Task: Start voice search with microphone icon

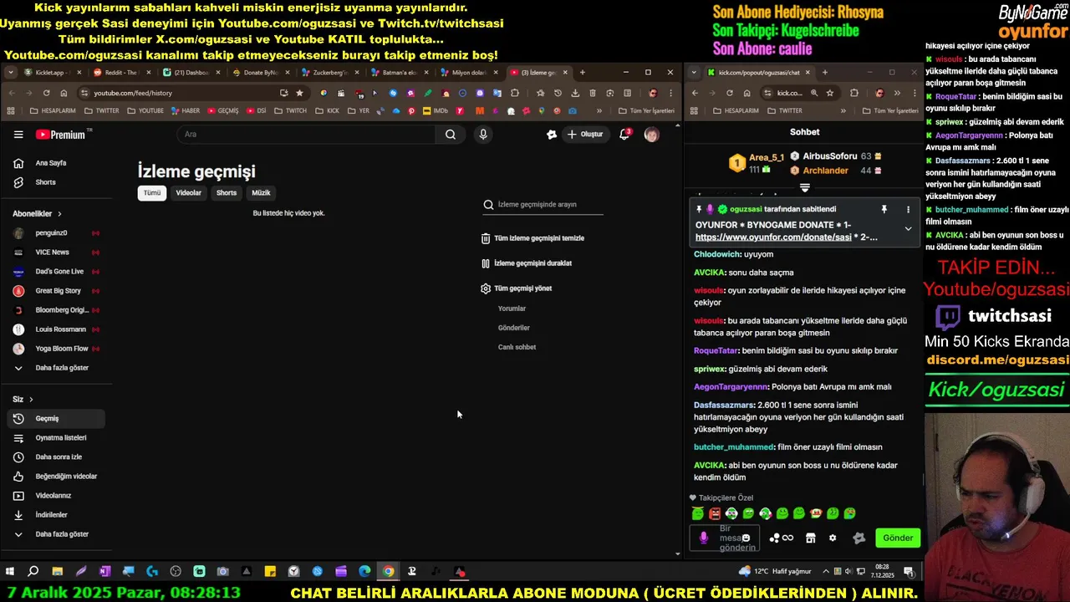Action: pos(483,135)
